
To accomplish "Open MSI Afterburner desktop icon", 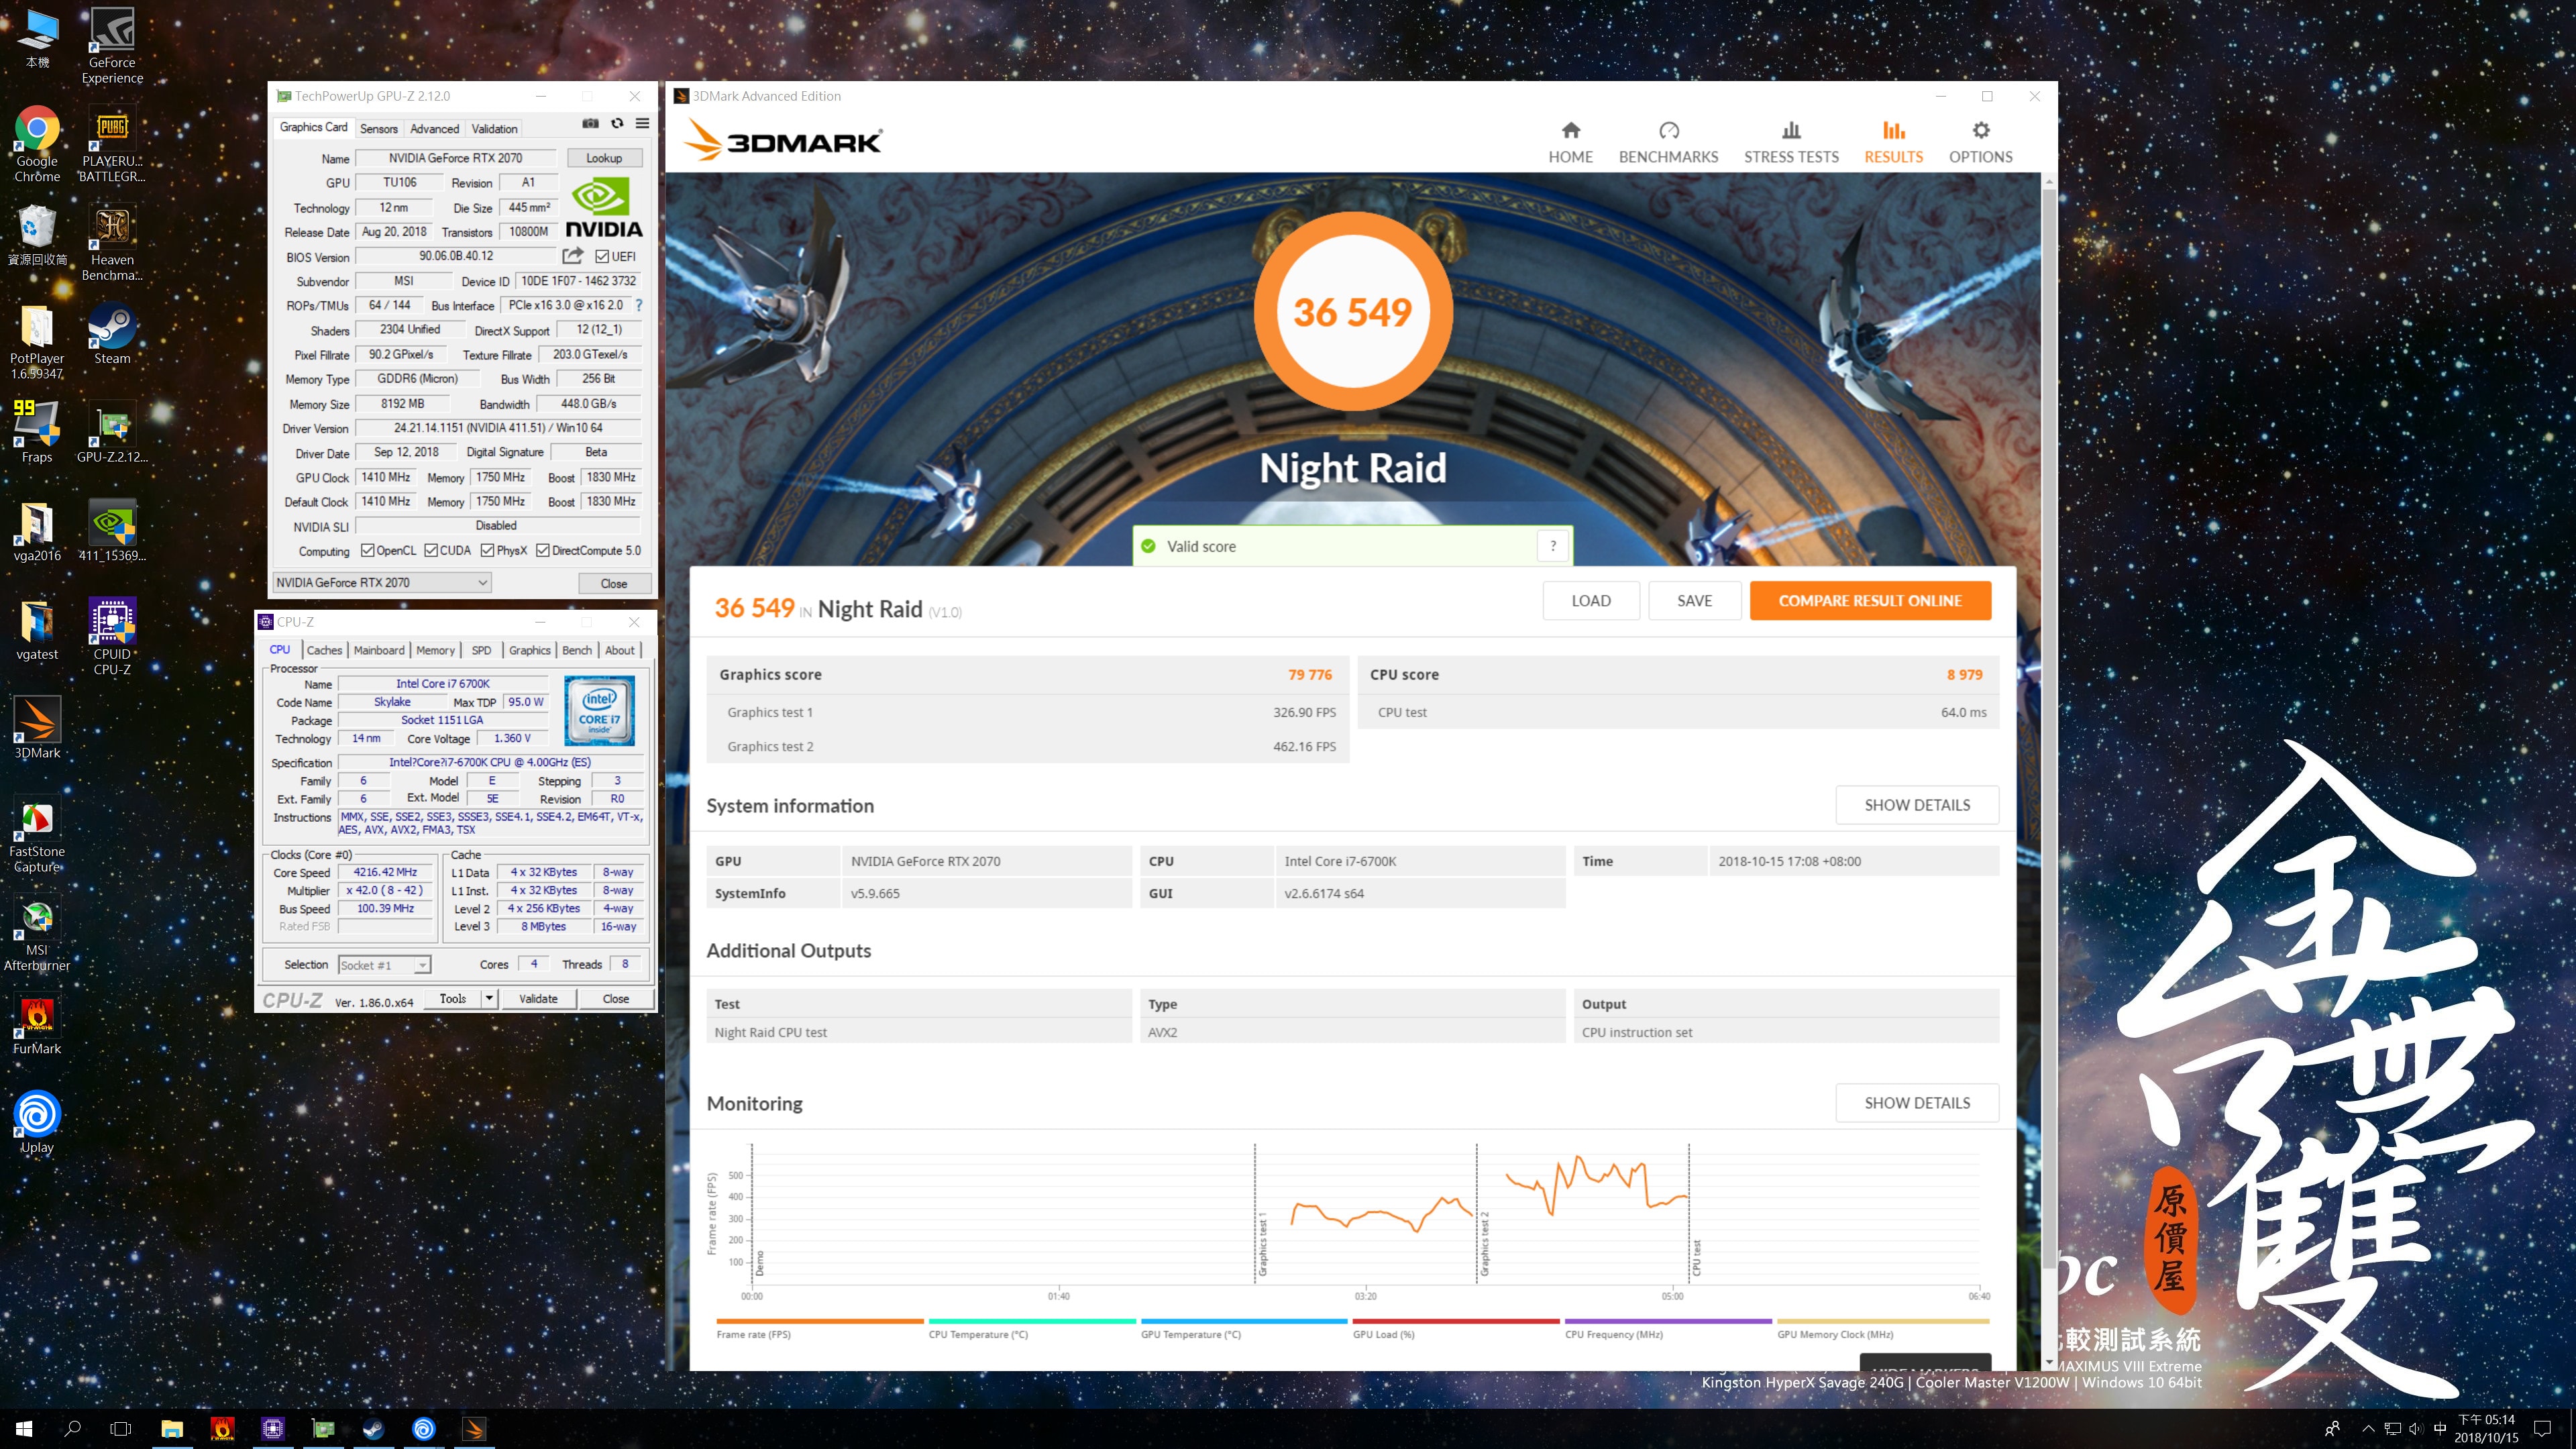I will (x=37, y=934).
